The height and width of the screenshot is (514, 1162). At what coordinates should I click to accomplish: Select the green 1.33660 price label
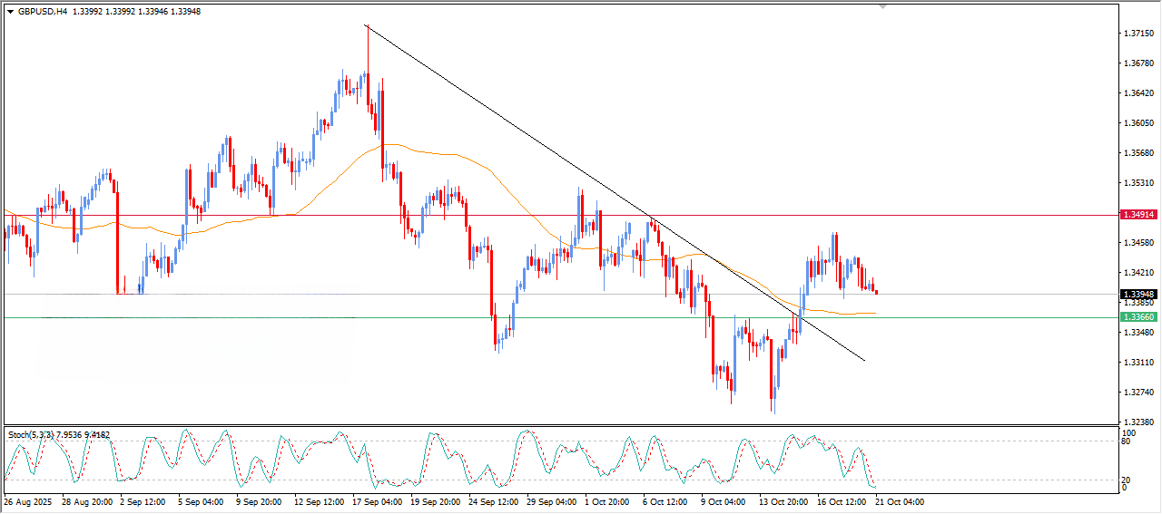(x=1138, y=317)
